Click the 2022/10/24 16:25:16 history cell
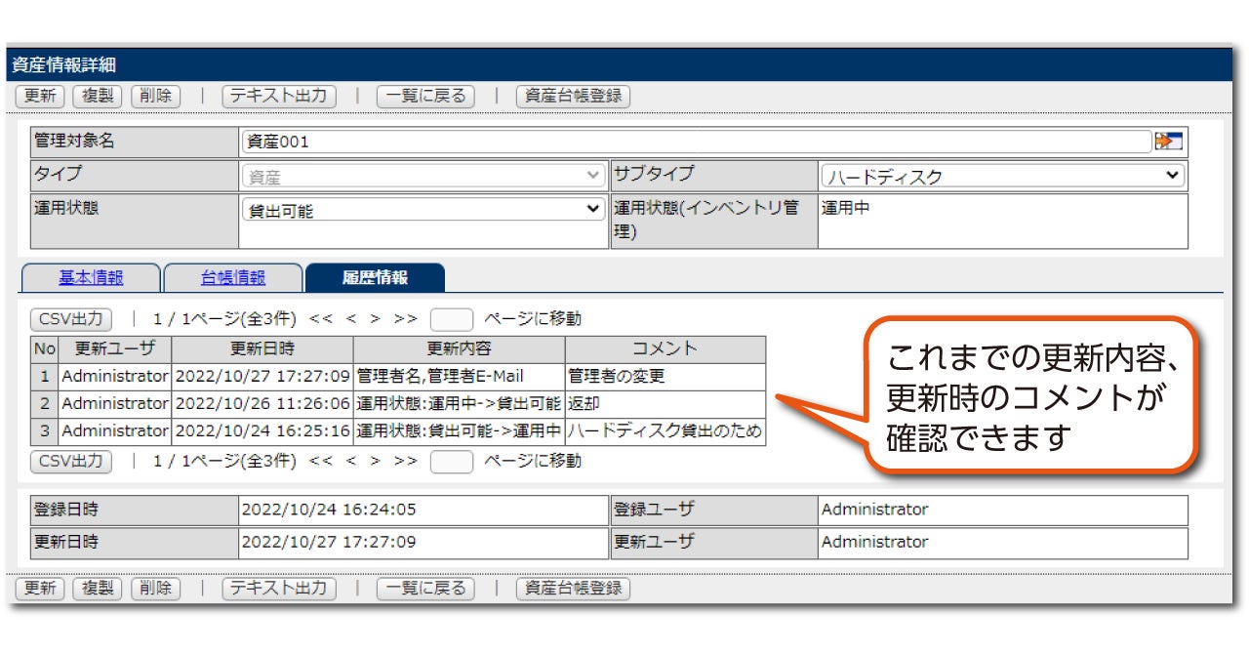 (x=262, y=430)
